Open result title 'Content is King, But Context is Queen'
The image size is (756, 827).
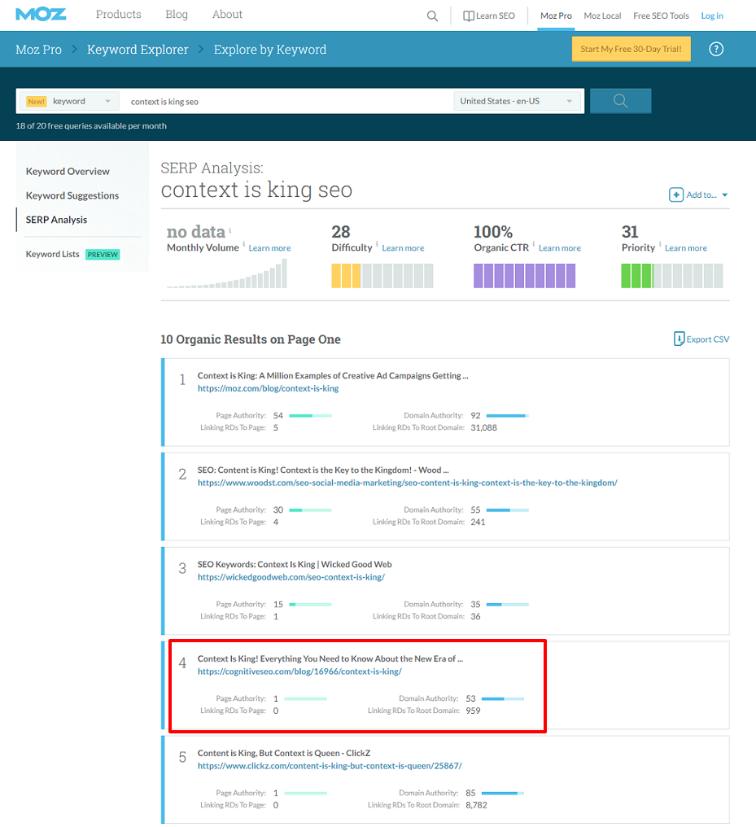pos(284,753)
